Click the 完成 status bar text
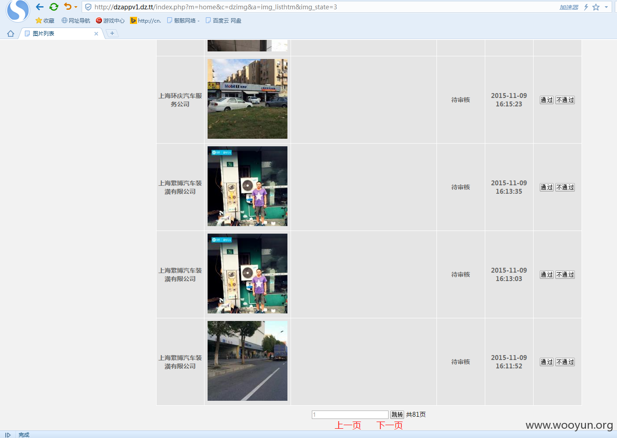Viewport: 617px width, 438px height. (x=24, y=435)
